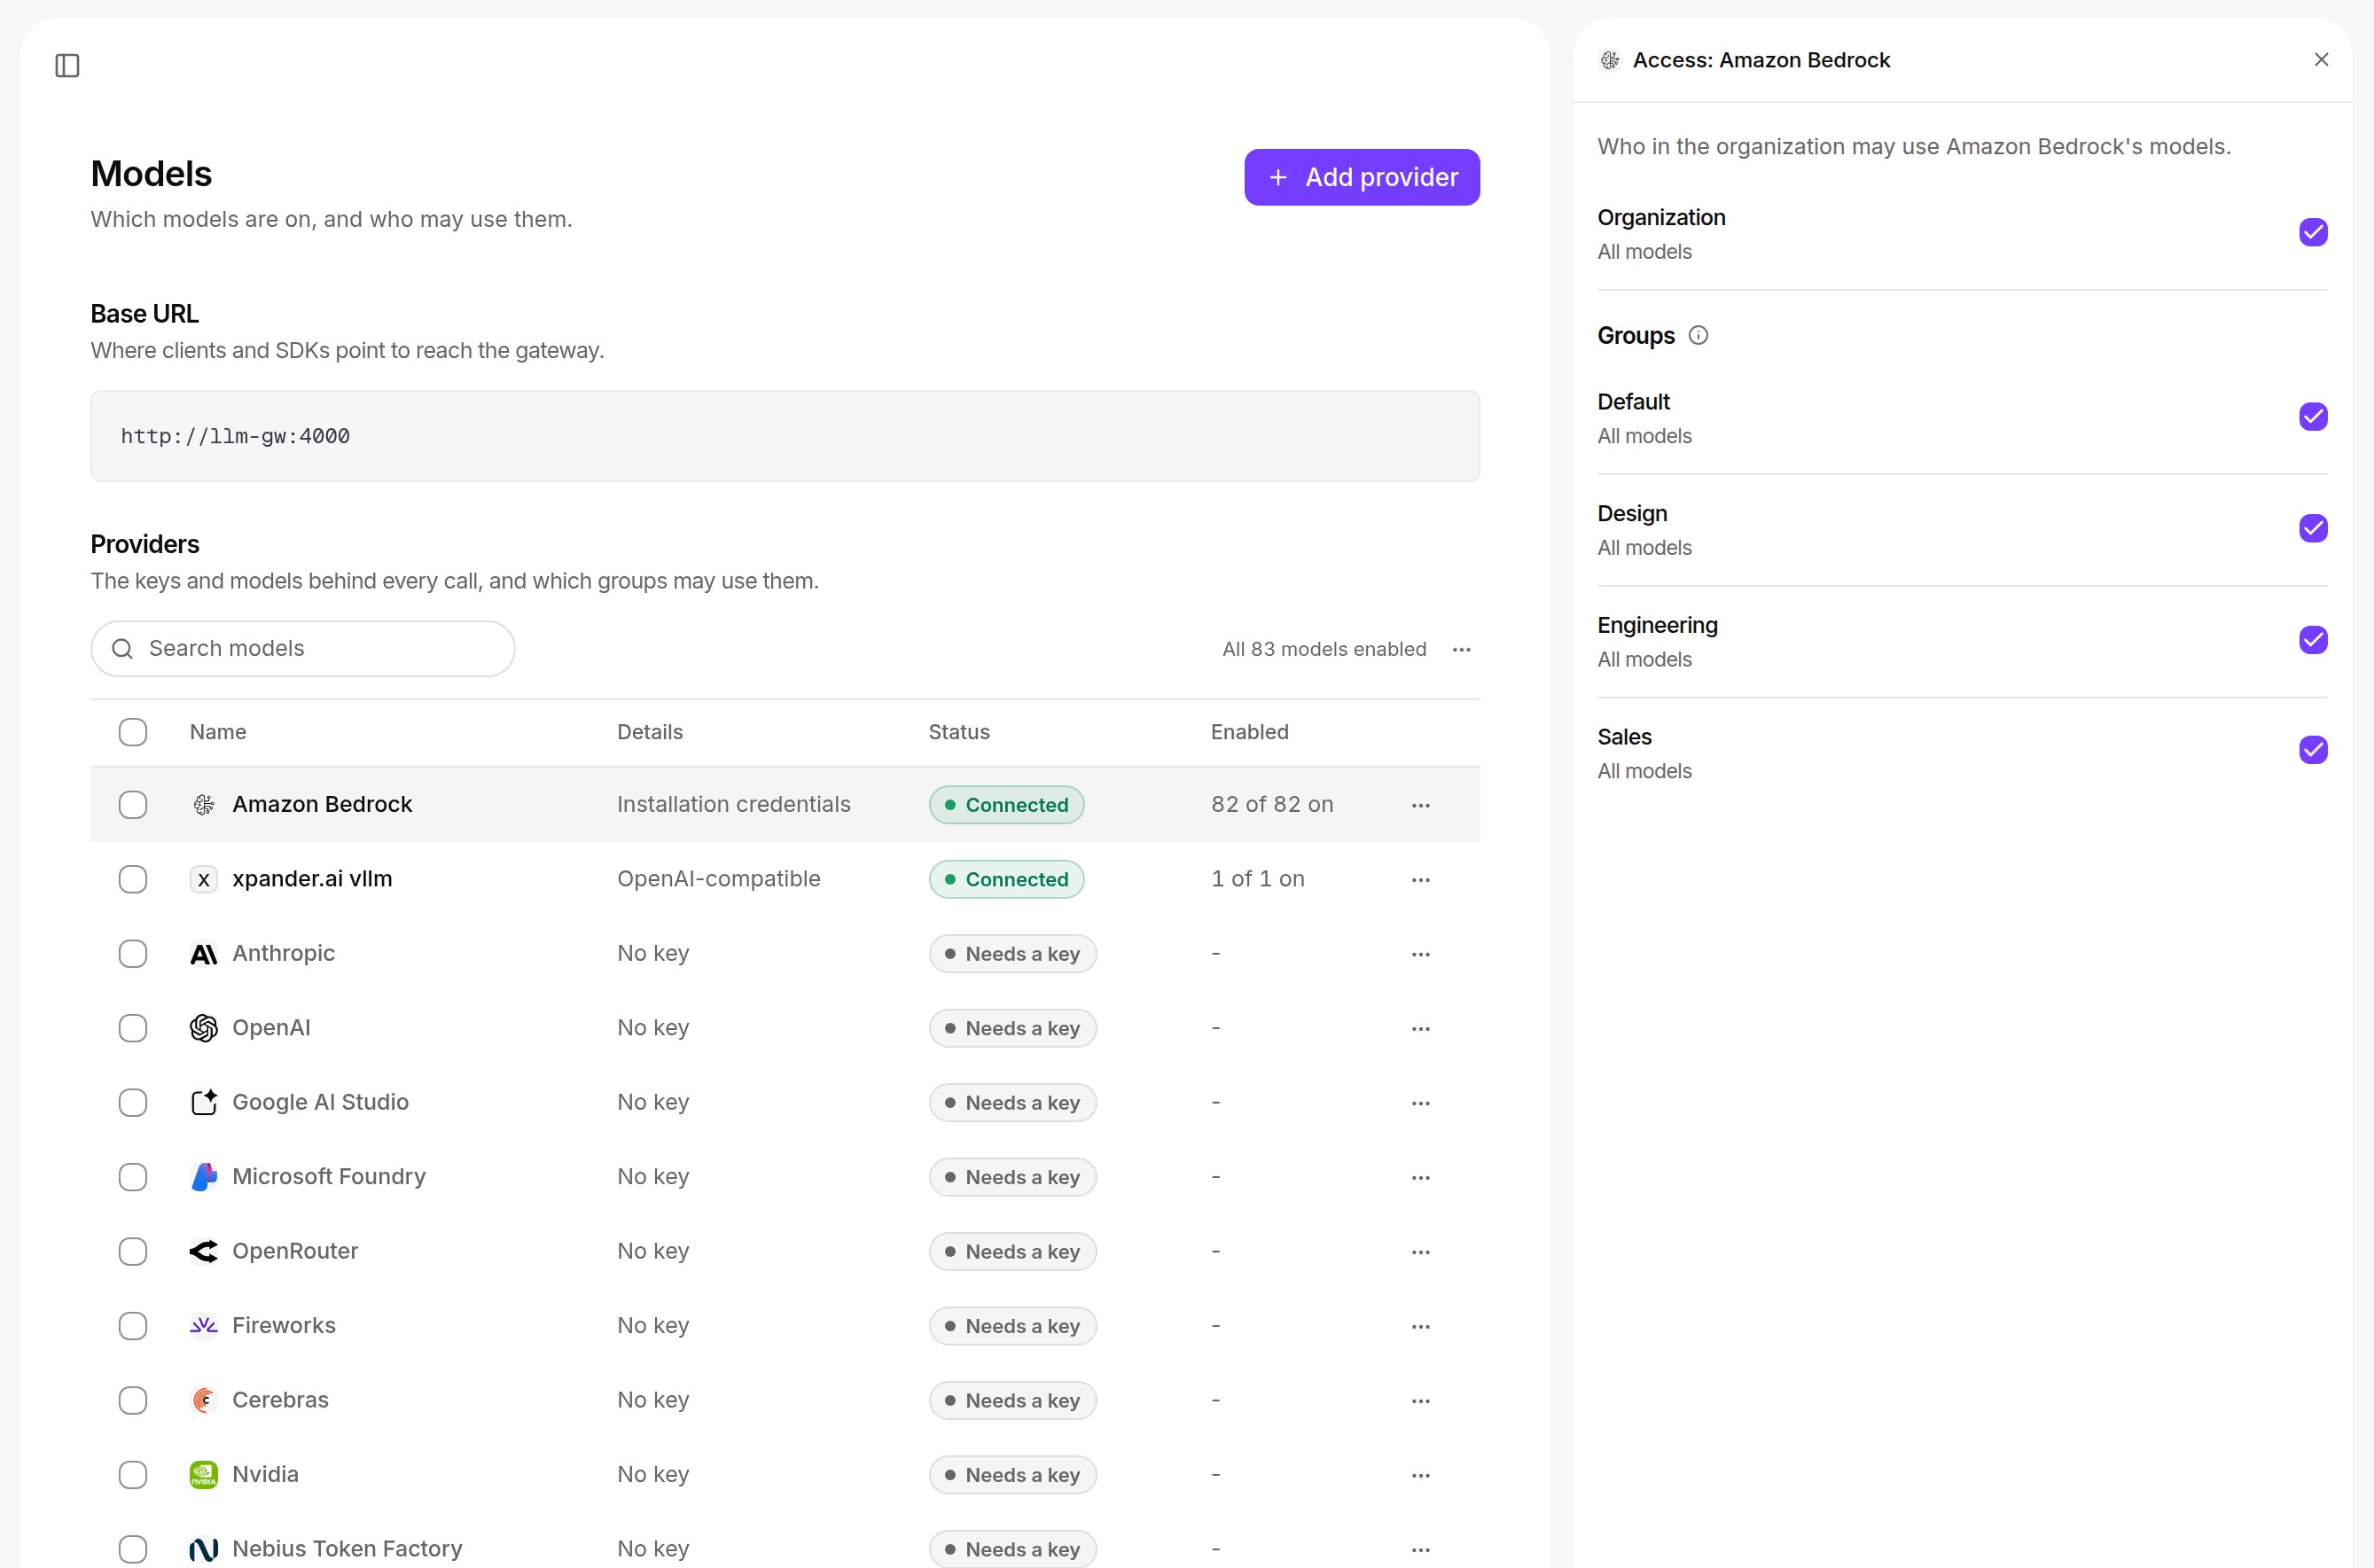Click the Base URL http://llm-gw:4000 box

(785, 436)
